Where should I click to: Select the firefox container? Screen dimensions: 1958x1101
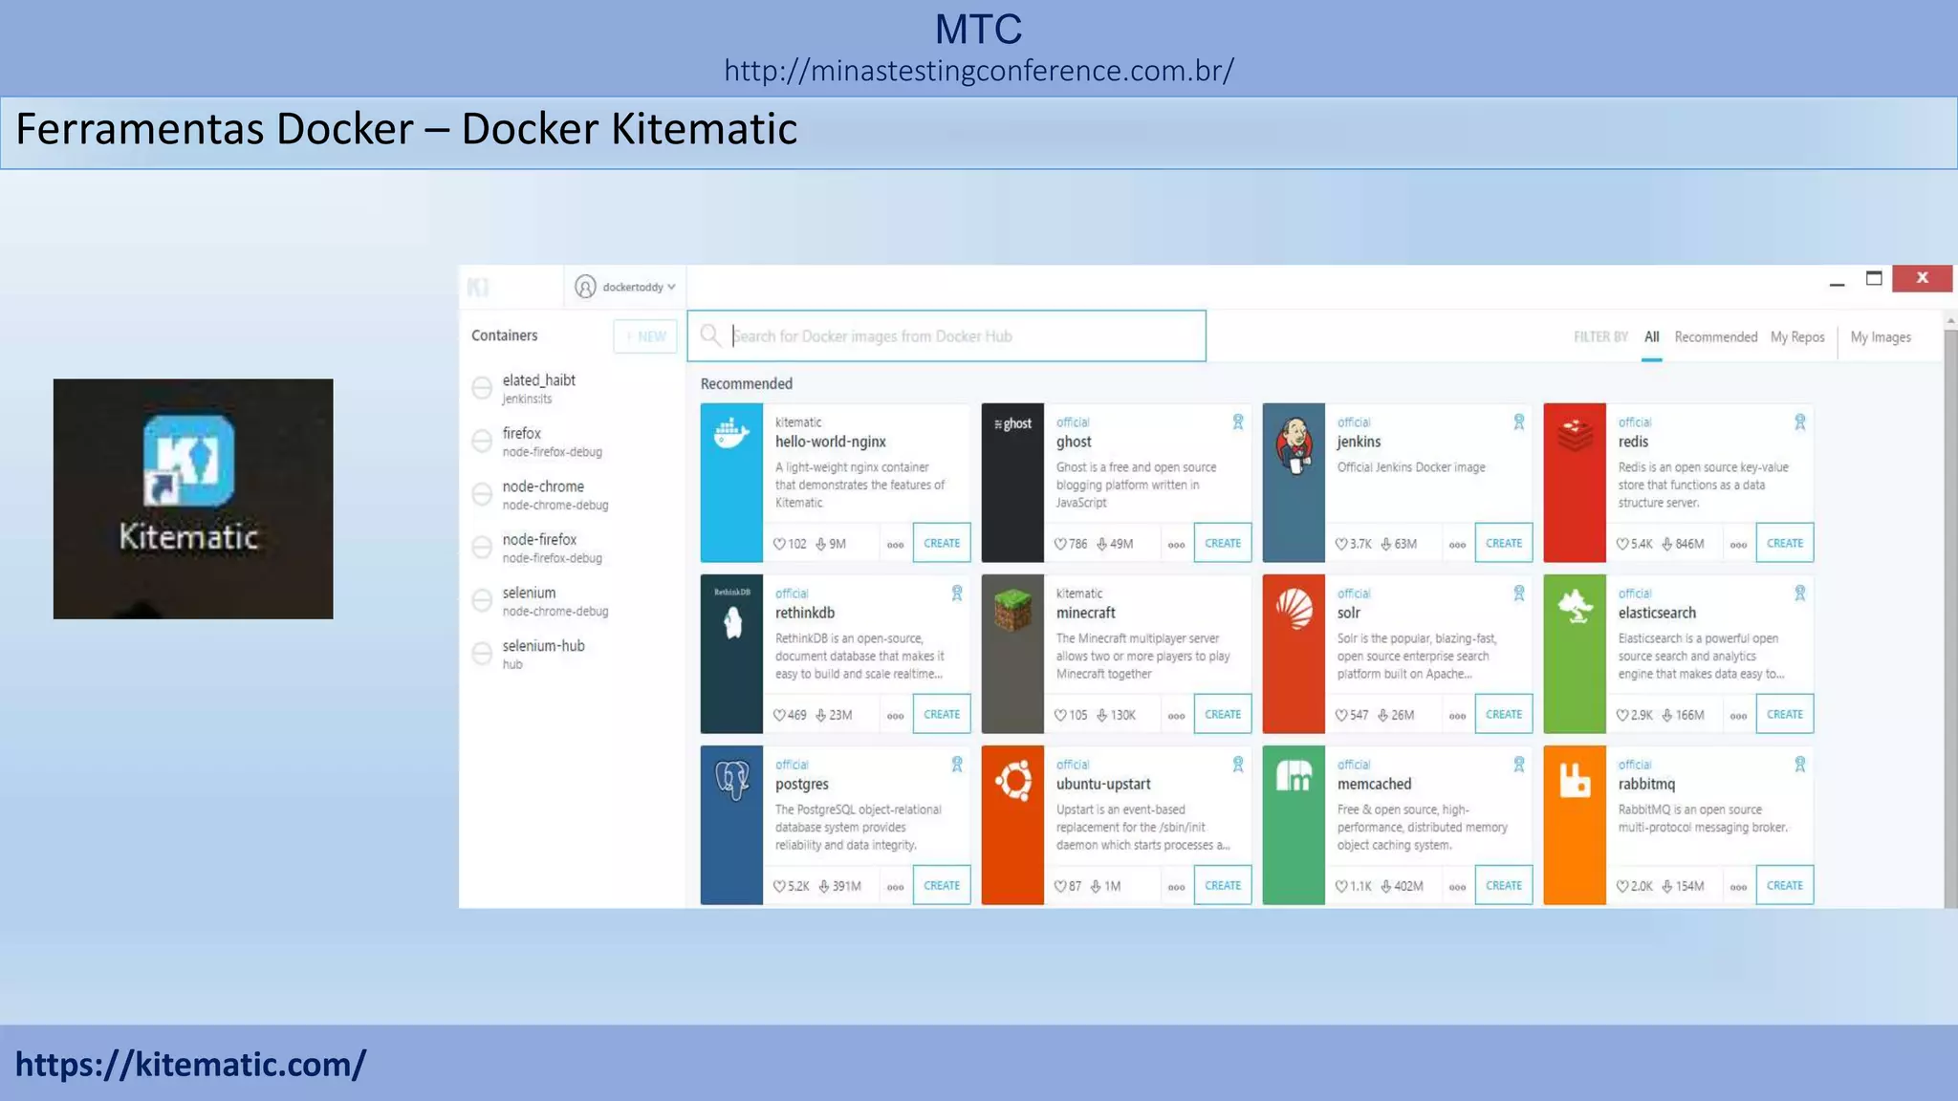[573, 442]
